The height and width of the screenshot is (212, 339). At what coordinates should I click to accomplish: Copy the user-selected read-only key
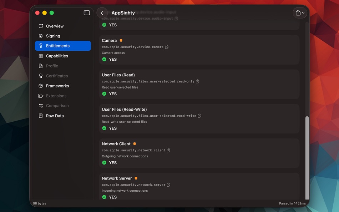[197, 81]
